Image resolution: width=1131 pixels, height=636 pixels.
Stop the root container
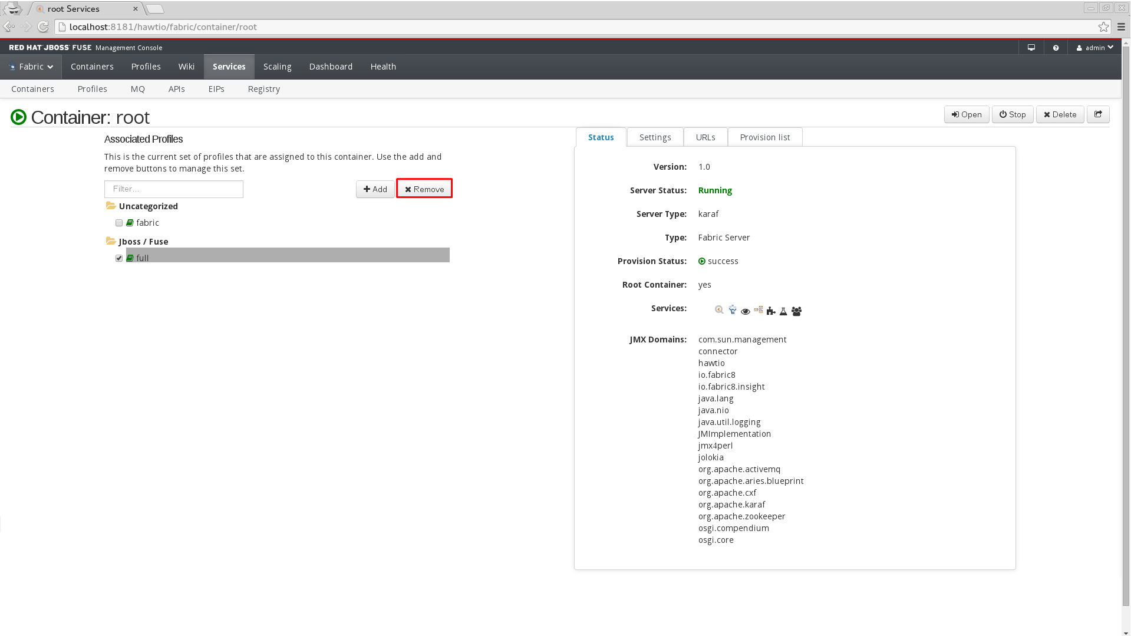click(x=1013, y=114)
